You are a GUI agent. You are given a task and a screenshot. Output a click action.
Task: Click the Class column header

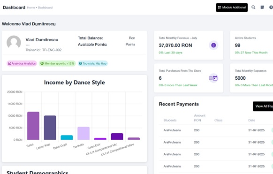coord(218,120)
